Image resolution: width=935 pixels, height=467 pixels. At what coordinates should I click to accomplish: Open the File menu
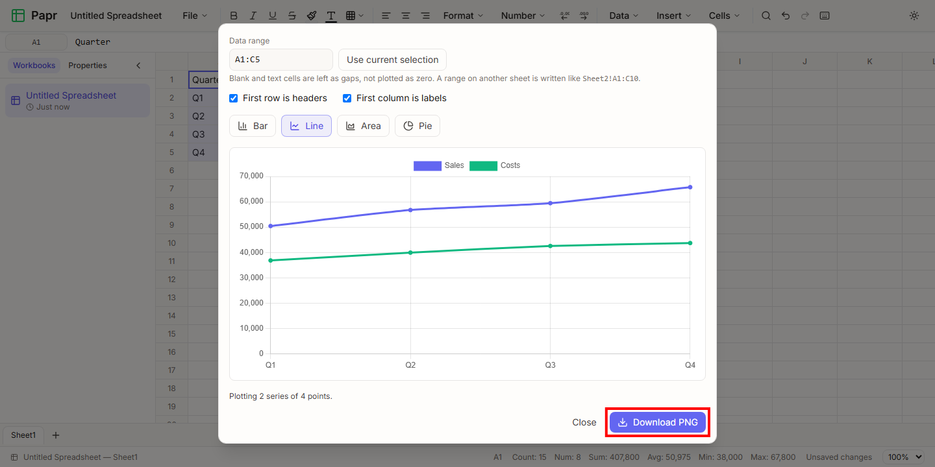195,16
